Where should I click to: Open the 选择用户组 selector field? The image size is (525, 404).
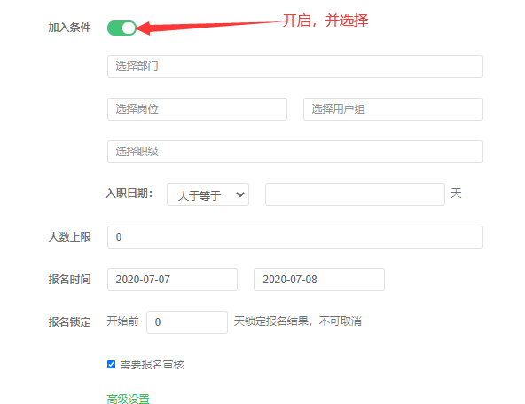click(x=393, y=109)
